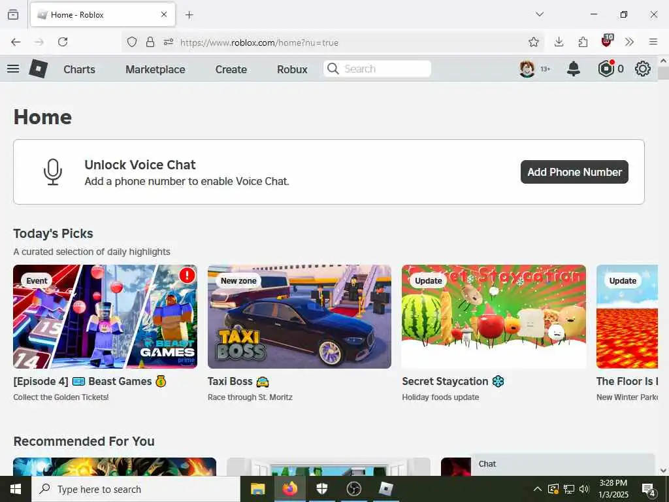Focus the Roblox Search field
Image resolution: width=669 pixels, height=502 pixels.
pos(377,69)
